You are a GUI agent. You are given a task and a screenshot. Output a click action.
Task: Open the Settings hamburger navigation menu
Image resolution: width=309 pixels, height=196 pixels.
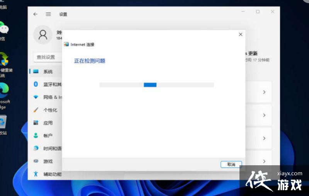point(48,14)
